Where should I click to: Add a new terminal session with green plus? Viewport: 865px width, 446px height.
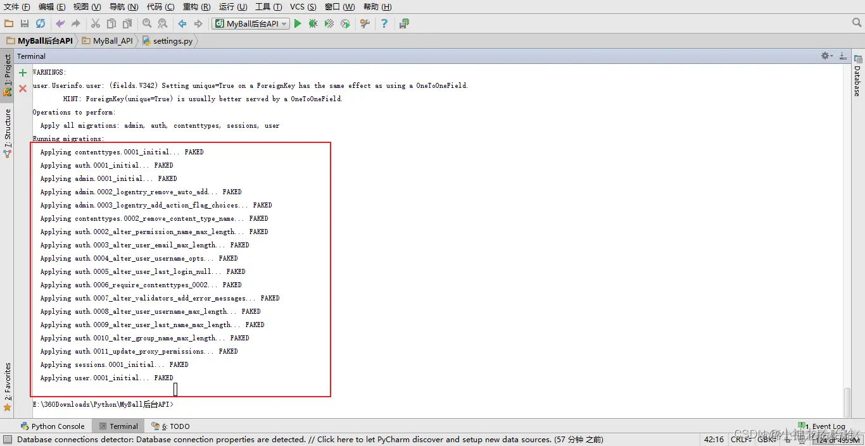[23, 73]
